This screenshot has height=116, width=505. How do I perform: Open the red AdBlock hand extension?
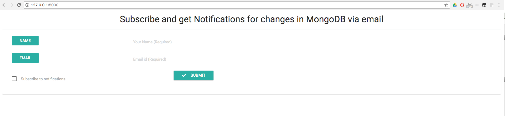(x=462, y=5)
